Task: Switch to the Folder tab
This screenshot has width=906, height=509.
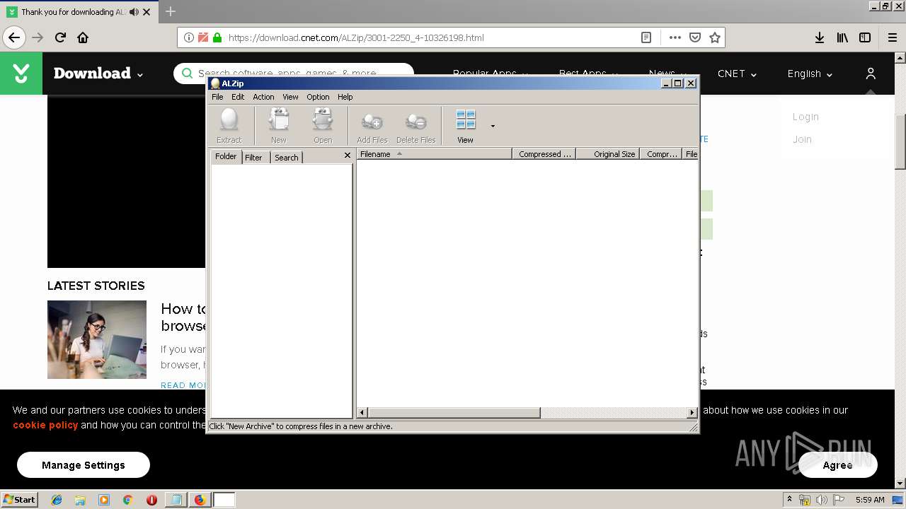Action: point(226,157)
